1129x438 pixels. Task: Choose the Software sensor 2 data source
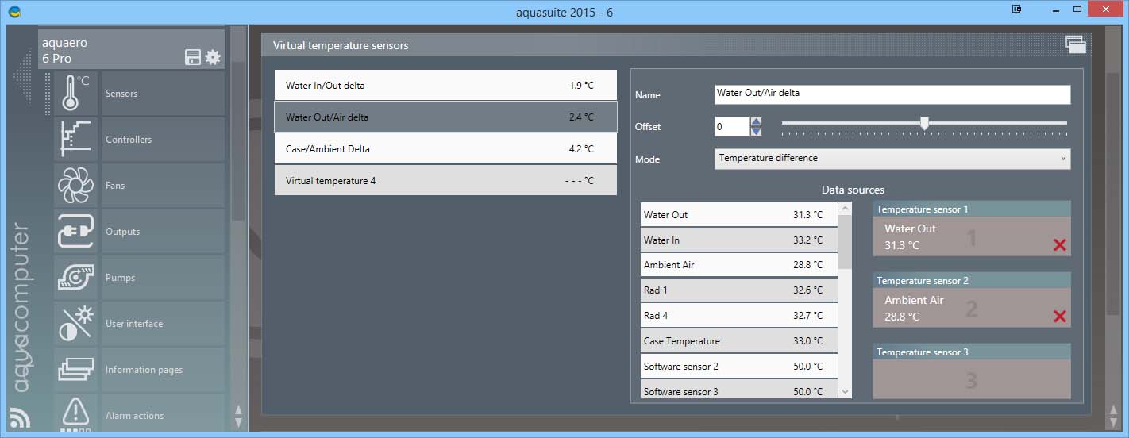point(738,367)
